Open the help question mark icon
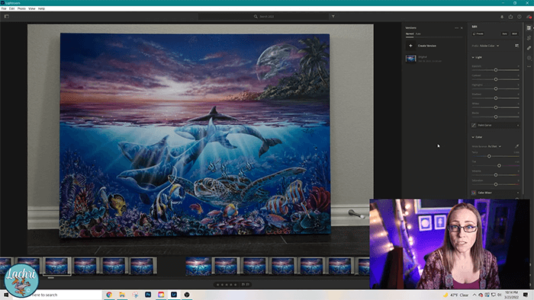 point(519,17)
